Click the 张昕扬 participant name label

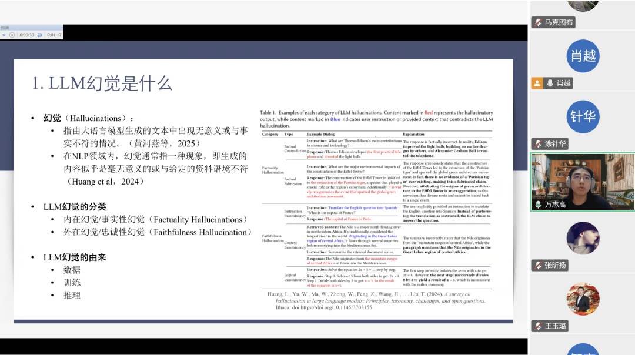point(555,265)
